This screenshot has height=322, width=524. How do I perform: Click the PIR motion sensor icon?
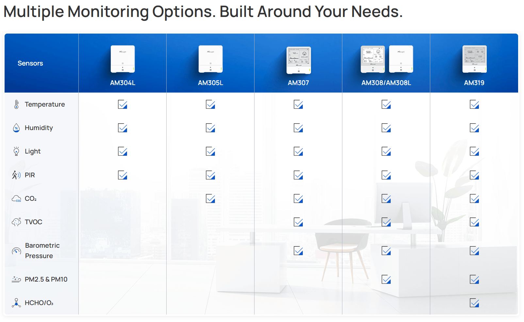[x=16, y=175]
